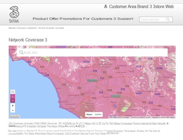
Task: Open the 3store Web link
Action: (163, 7)
